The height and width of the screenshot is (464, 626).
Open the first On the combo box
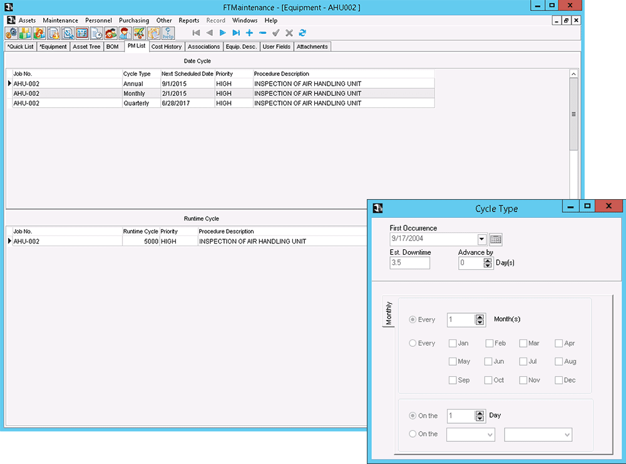coord(471,435)
